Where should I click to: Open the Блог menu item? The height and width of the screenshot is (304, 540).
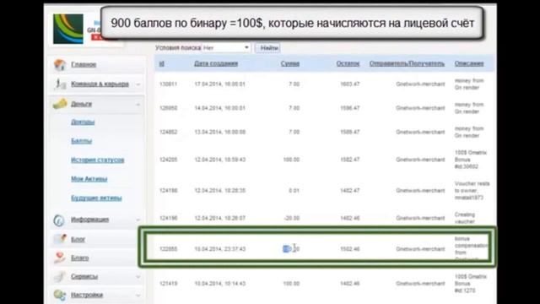(78, 239)
